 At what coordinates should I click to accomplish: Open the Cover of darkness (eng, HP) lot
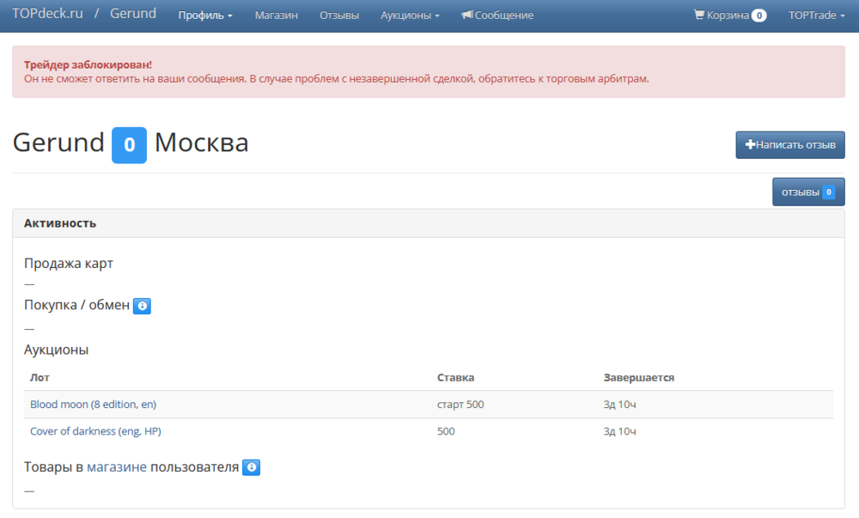[94, 431]
